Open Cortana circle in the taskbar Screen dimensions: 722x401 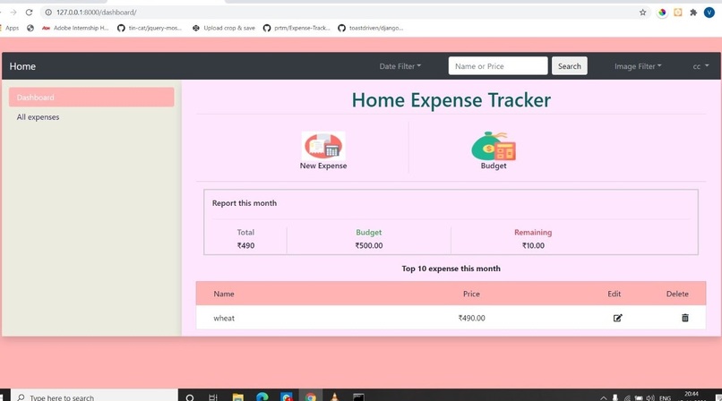[x=190, y=397]
